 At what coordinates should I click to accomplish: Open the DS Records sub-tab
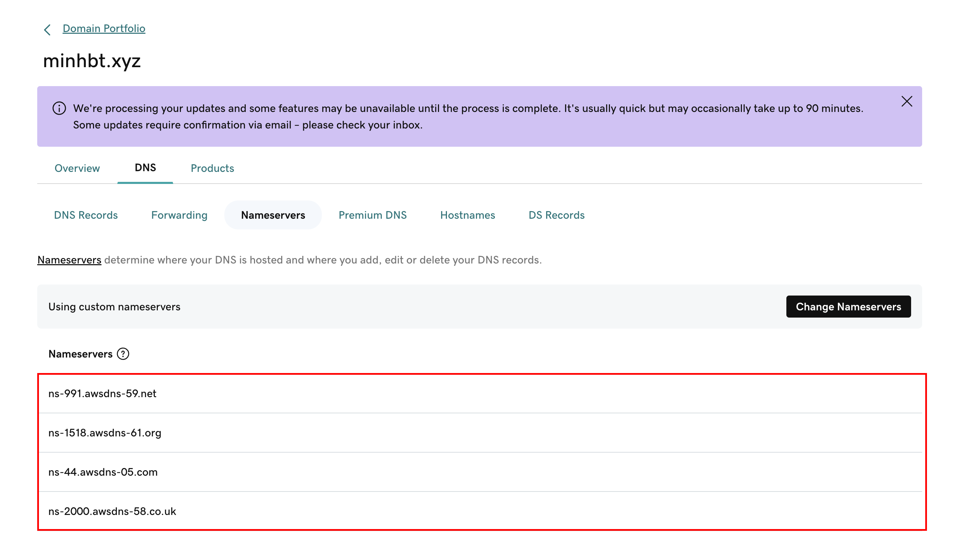(x=557, y=215)
